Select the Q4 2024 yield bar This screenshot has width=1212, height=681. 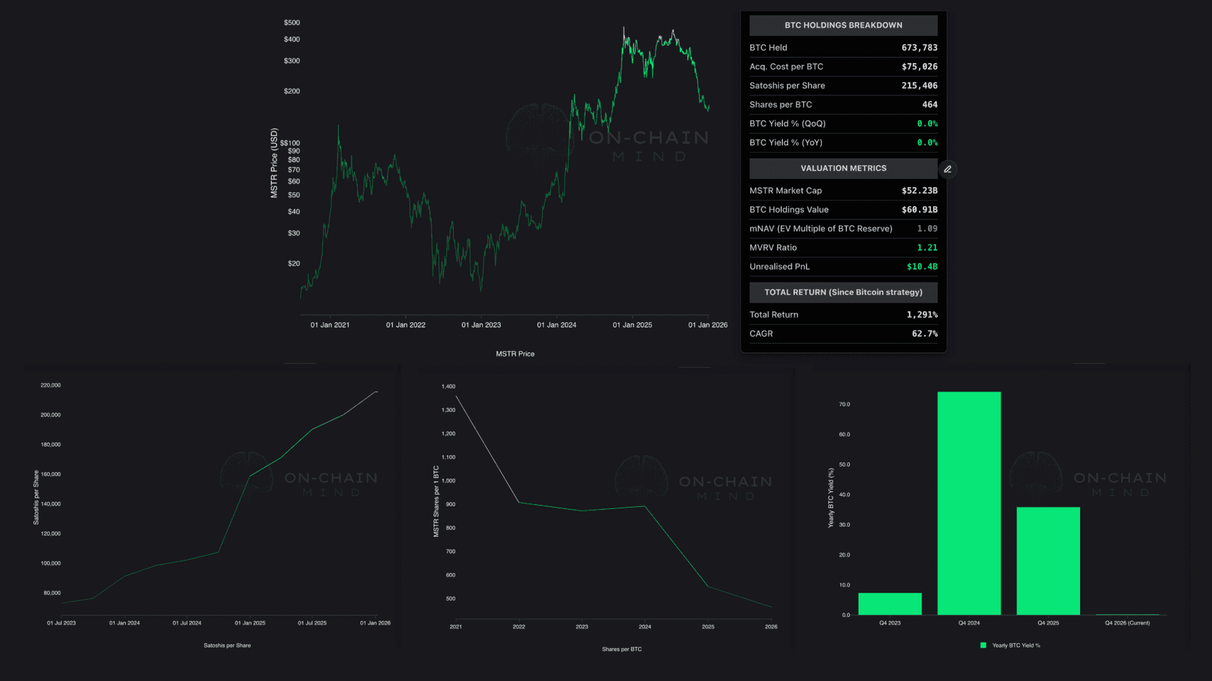(968, 504)
